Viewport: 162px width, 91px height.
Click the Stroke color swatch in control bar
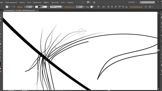(x=12, y=7)
